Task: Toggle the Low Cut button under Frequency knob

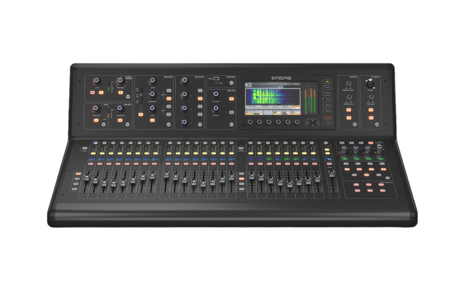Action: click(120, 92)
